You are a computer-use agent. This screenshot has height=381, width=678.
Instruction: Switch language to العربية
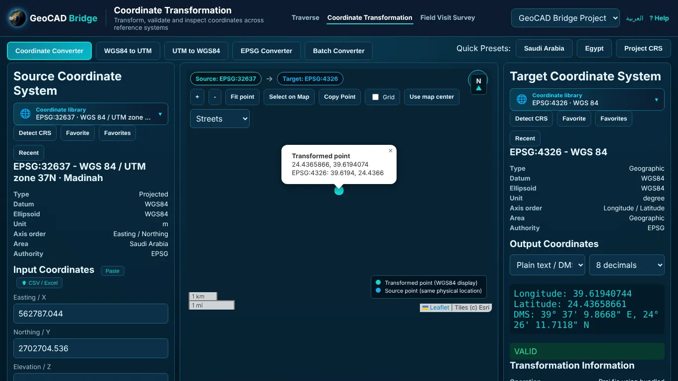point(634,18)
